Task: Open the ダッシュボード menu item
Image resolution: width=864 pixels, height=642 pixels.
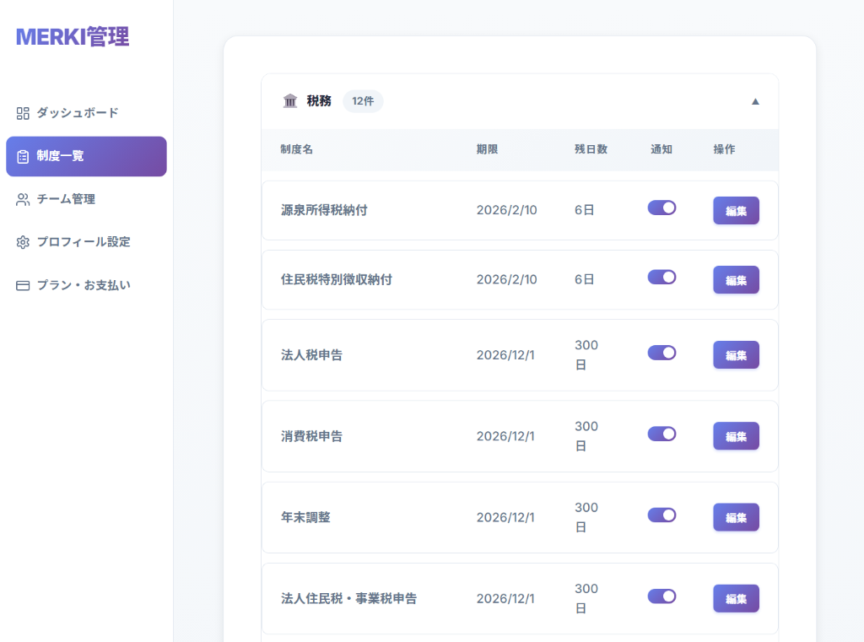Action: click(77, 113)
